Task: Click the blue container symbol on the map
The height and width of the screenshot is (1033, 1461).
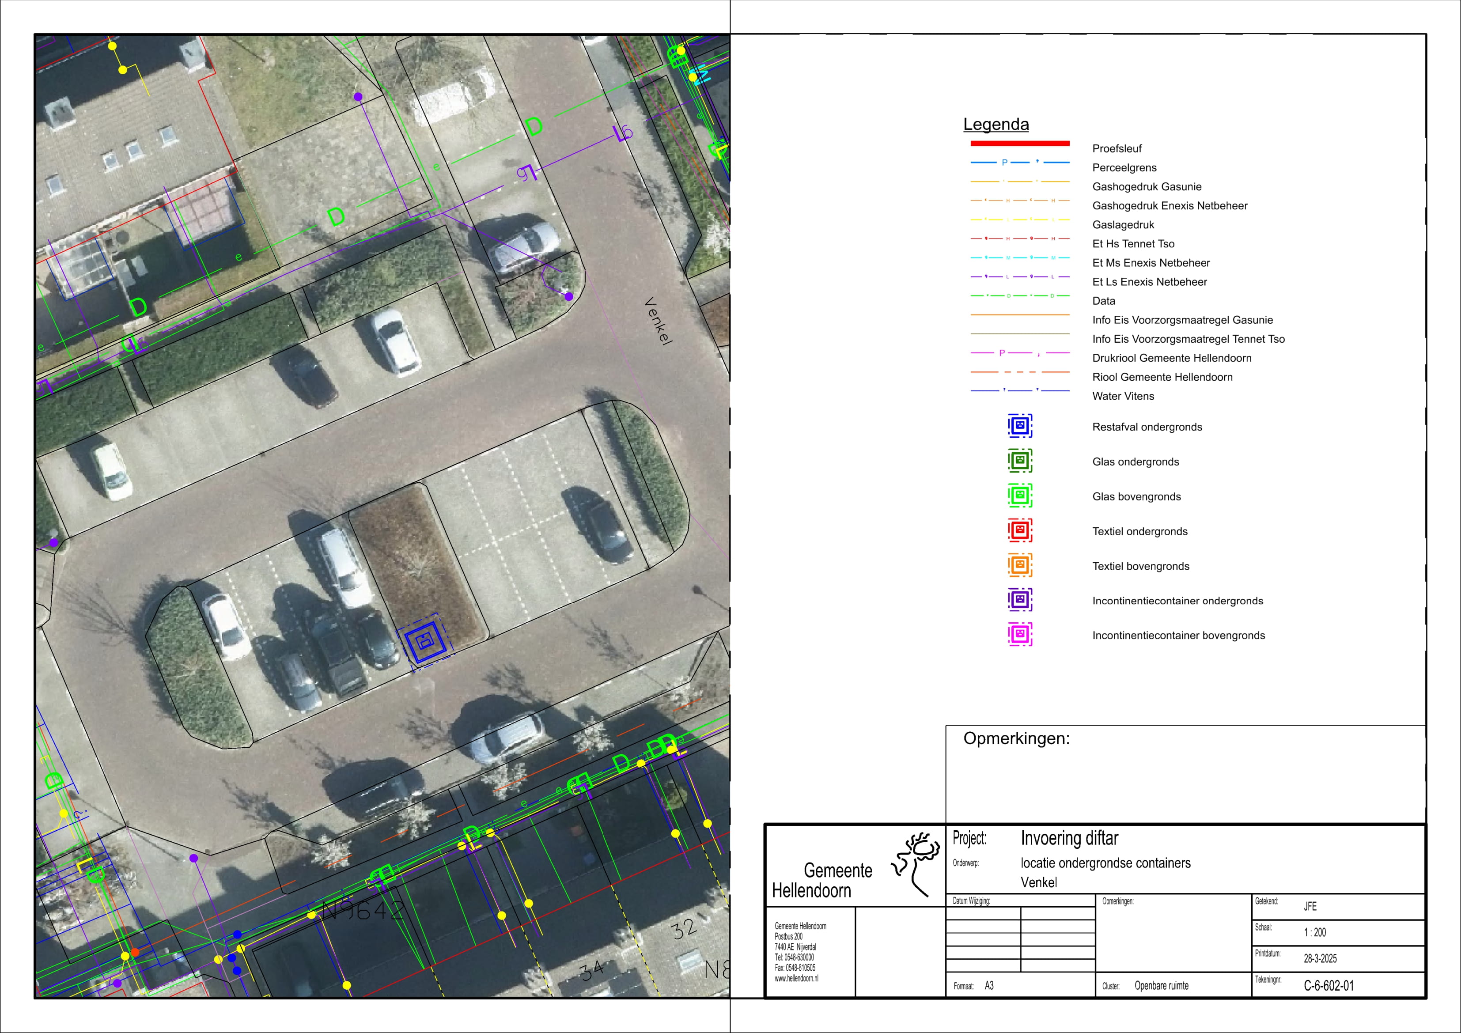Action: point(425,642)
